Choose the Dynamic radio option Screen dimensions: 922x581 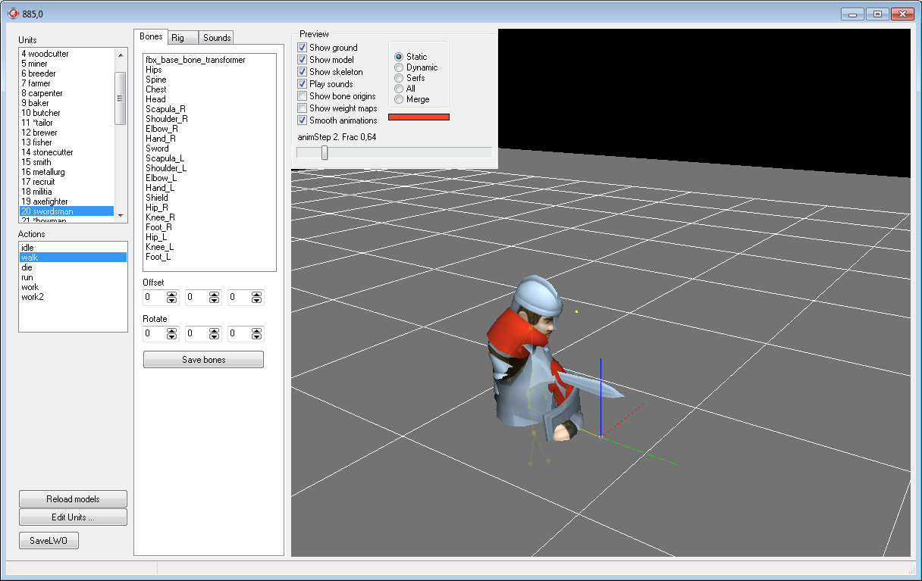click(399, 67)
